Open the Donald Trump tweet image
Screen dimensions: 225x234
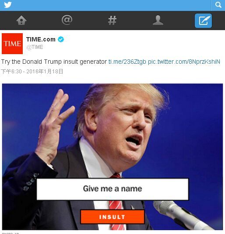[112, 157]
